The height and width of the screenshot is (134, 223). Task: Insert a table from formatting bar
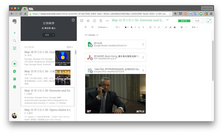(182, 27)
